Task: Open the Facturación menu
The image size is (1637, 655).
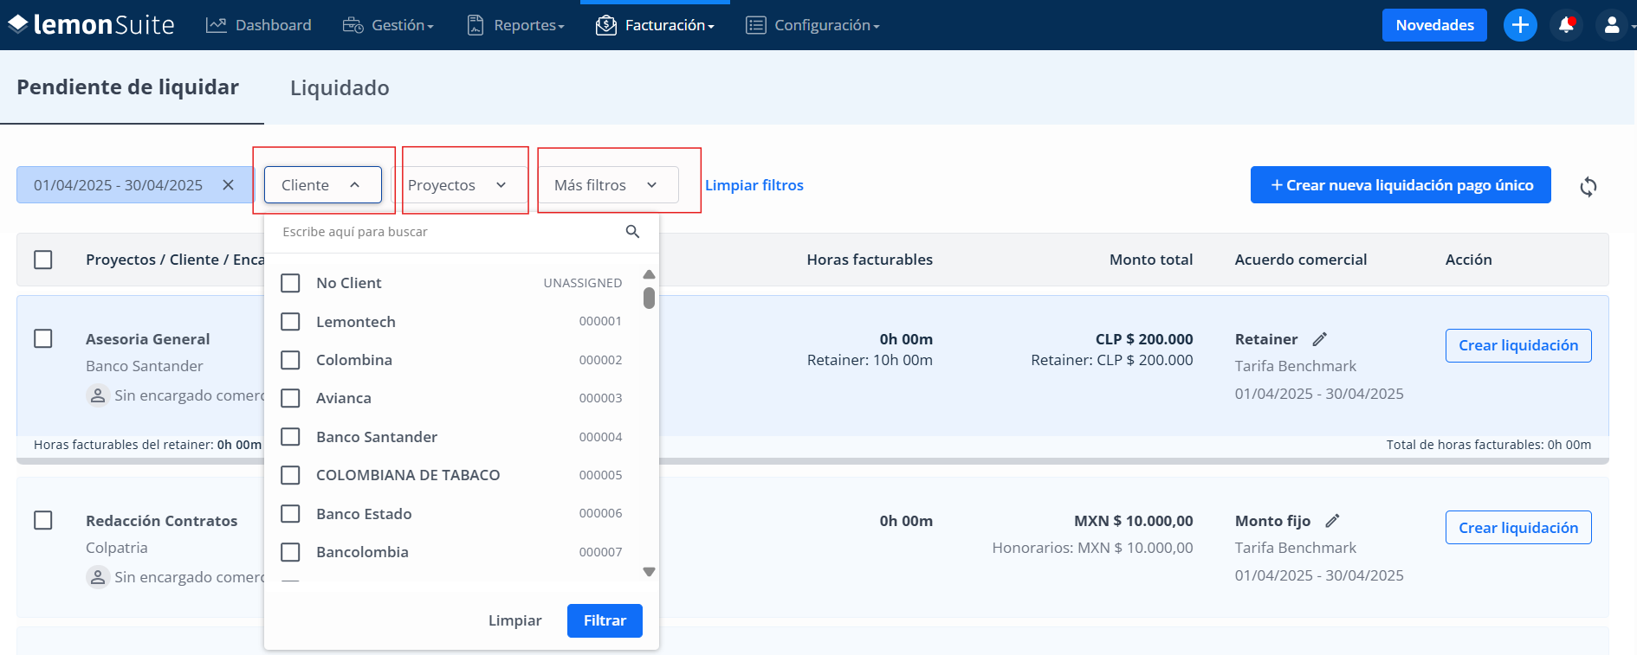Action: click(656, 25)
